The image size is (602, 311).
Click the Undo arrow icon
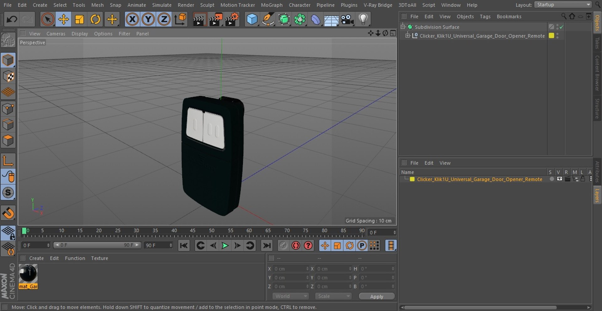click(12, 19)
